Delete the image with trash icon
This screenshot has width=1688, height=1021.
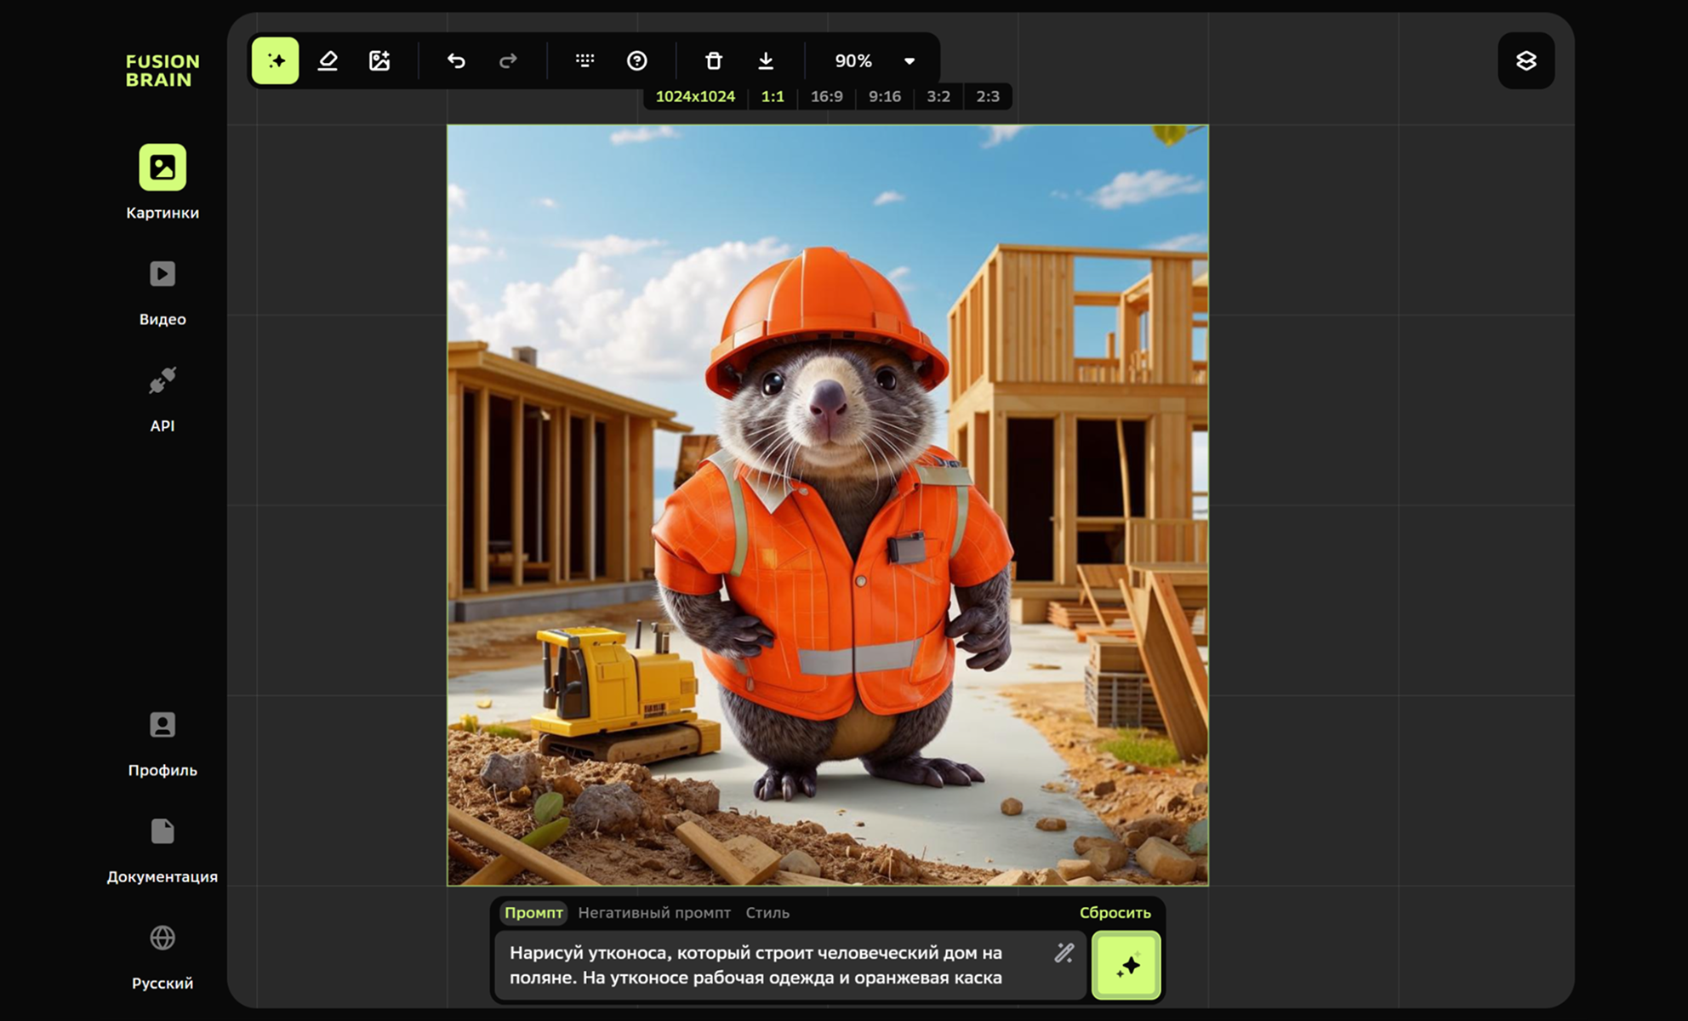tap(714, 60)
